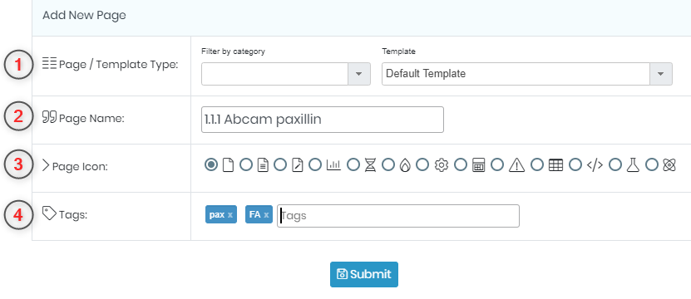
Task: Click the Default Template combo box
Action: coord(526,74)
